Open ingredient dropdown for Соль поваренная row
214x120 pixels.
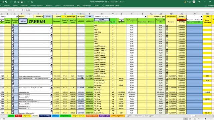[x=51, y=88]
